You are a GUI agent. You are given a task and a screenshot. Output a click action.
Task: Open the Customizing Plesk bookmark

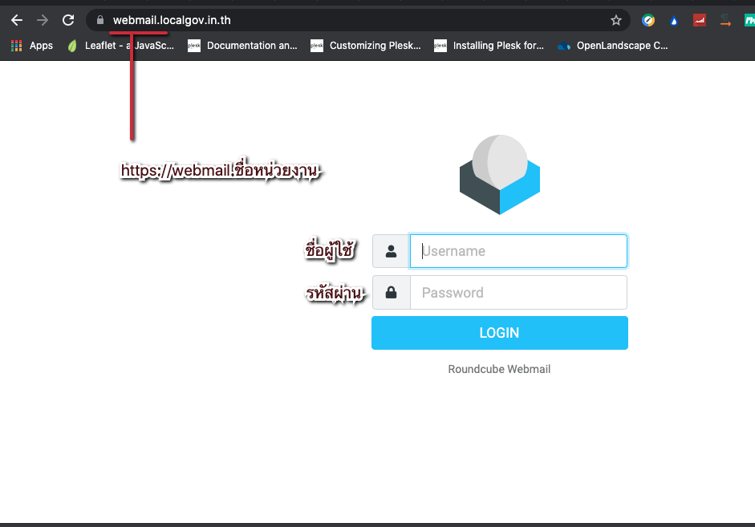point(366,46)
